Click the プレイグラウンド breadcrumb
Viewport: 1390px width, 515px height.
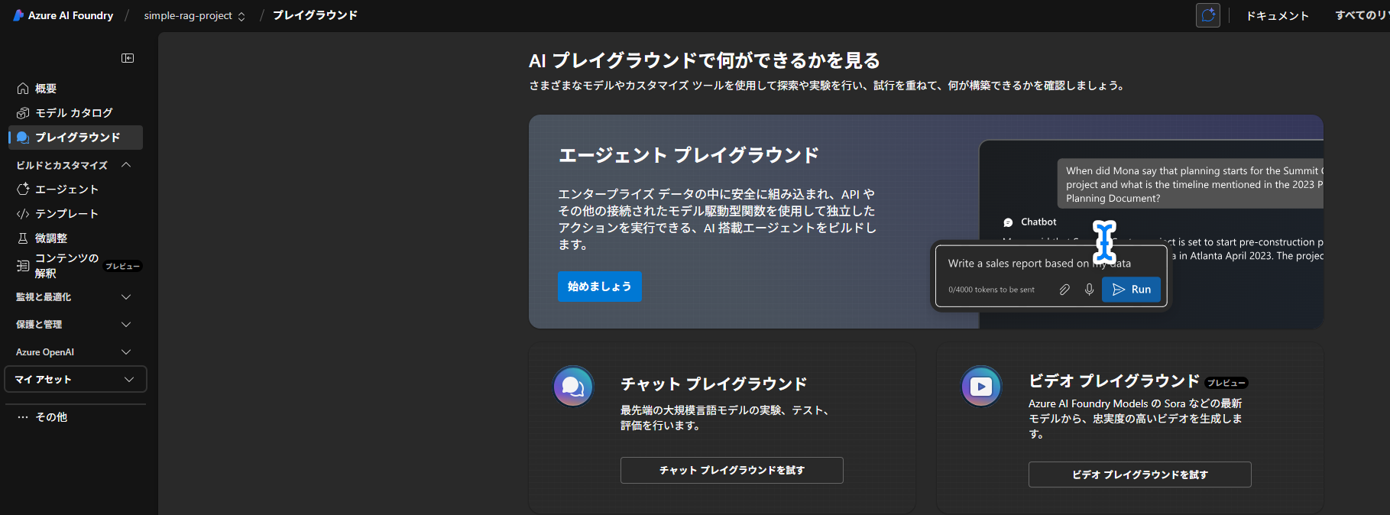click(x=316, y=15)
